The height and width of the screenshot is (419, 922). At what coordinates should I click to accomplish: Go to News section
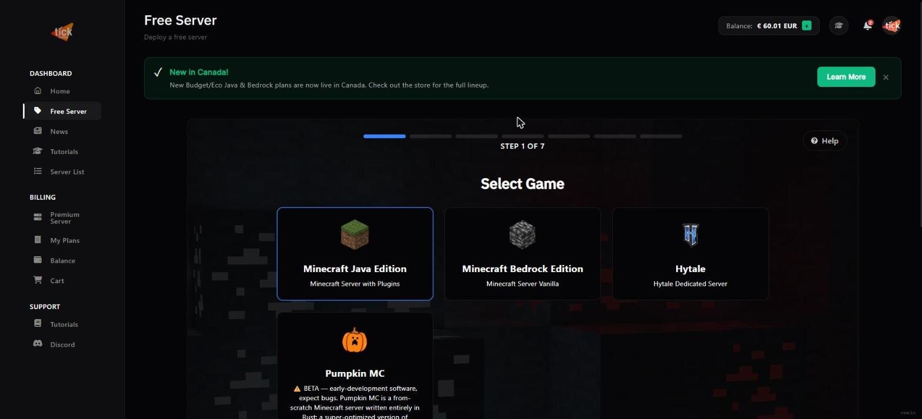tap(62, 131)
